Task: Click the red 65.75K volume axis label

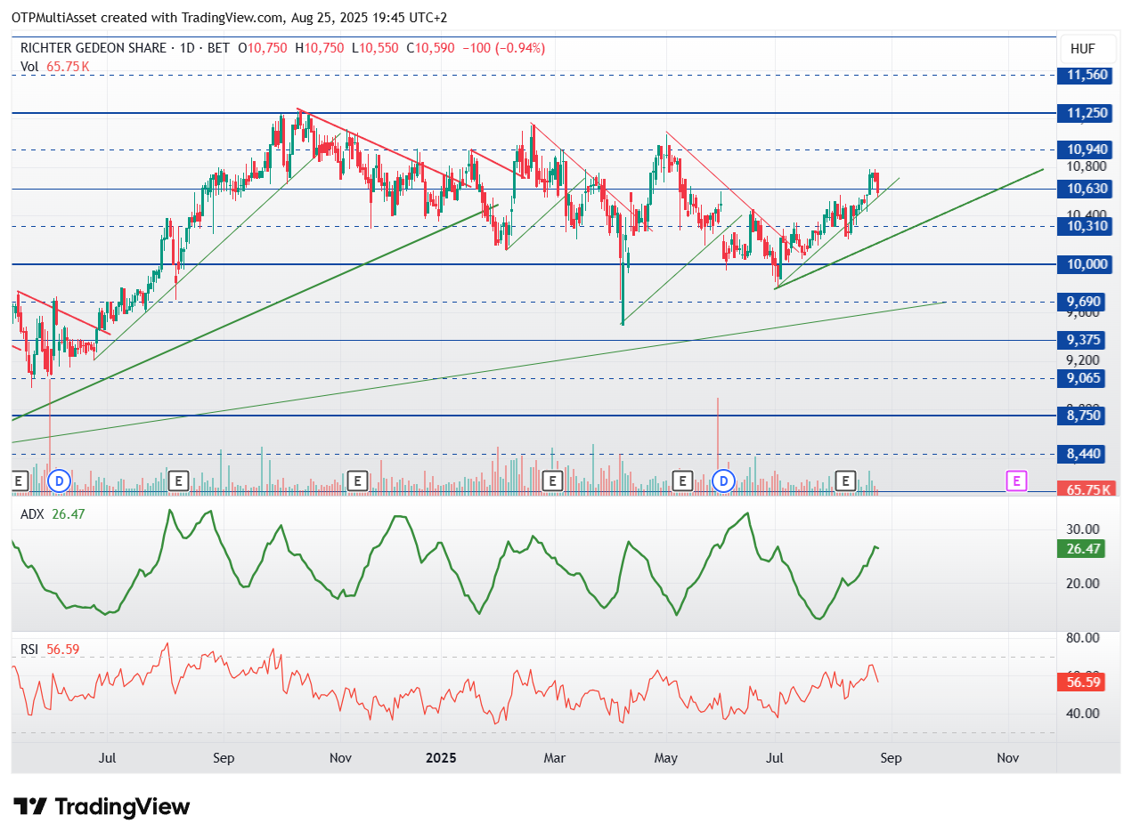Action: [x=1087, y=489]
